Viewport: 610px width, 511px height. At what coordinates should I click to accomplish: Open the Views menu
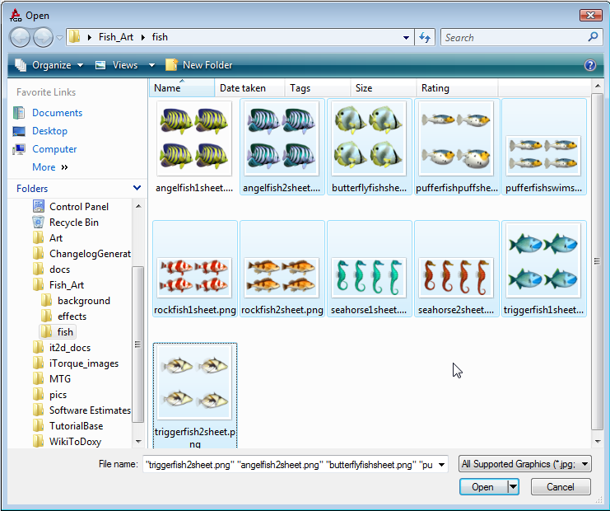tap(117, 65)
